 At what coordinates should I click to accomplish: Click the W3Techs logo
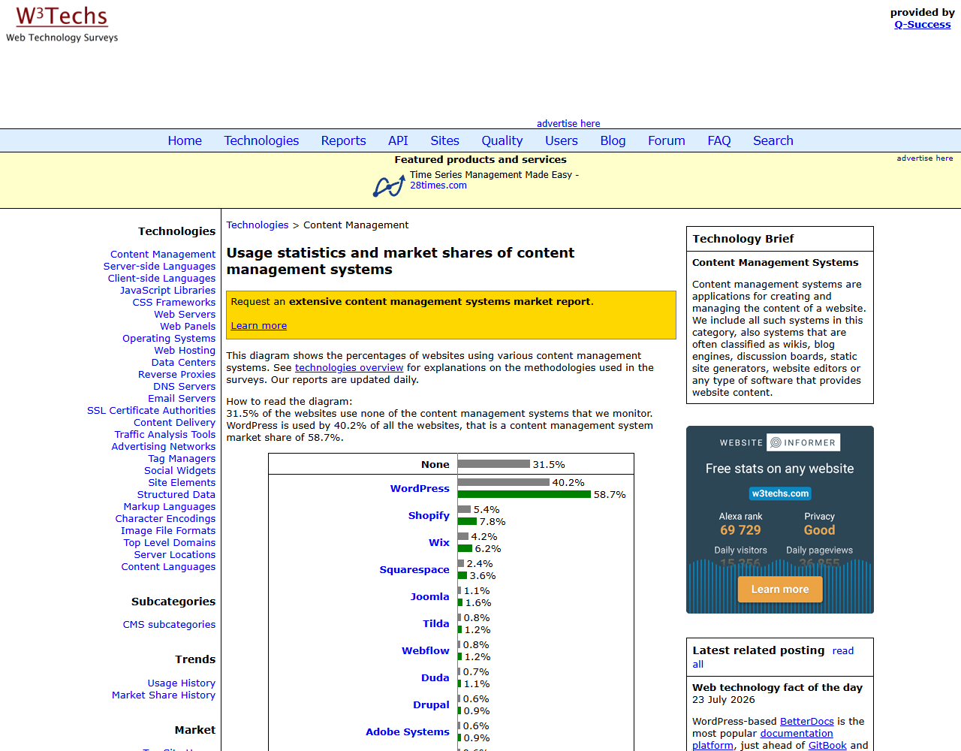tap(62, 24)
